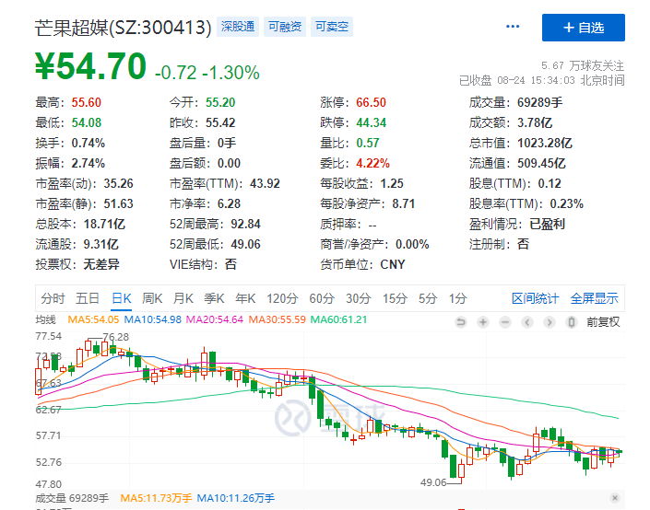Open 区间统计 range statistics link

coord(535,298)
